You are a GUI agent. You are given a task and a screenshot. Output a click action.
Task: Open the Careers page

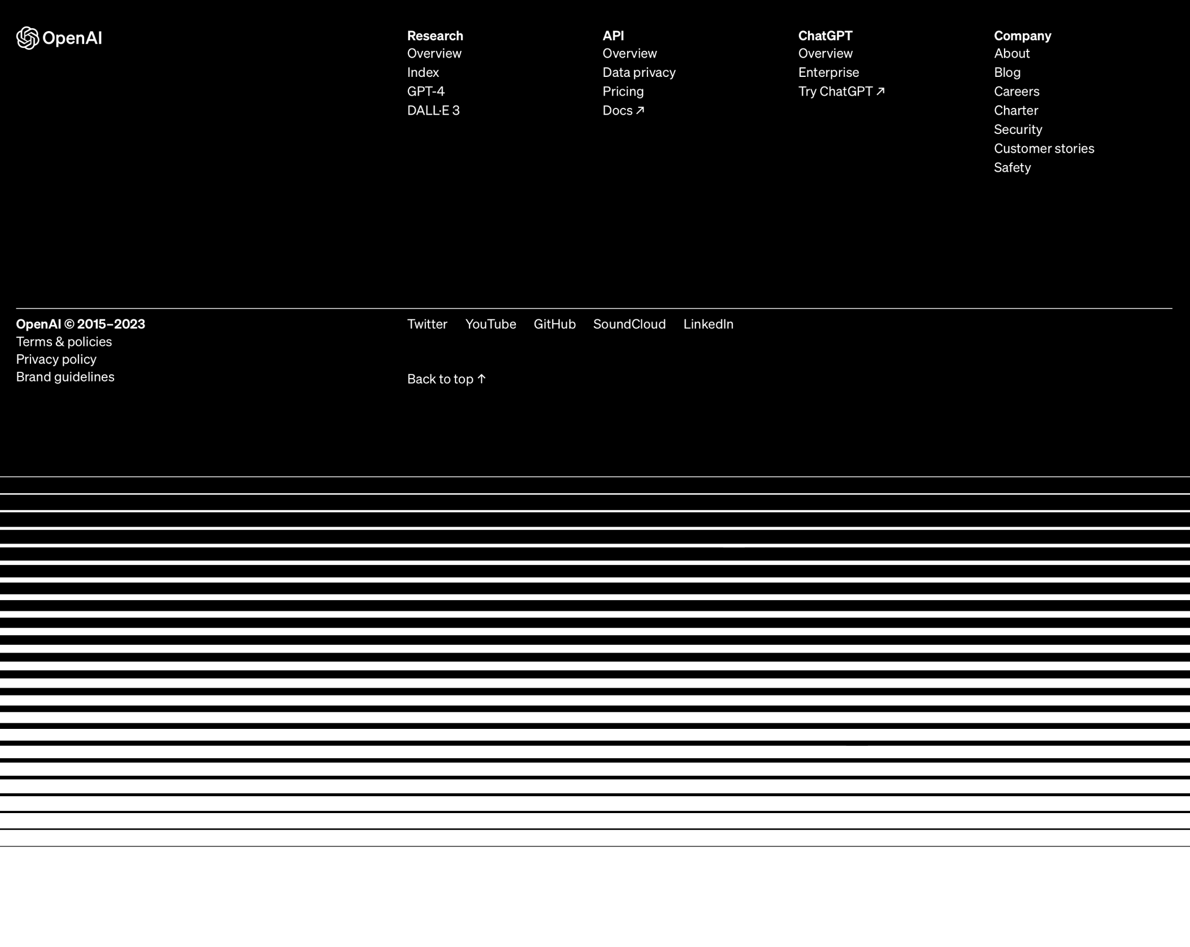point(1016,92)
